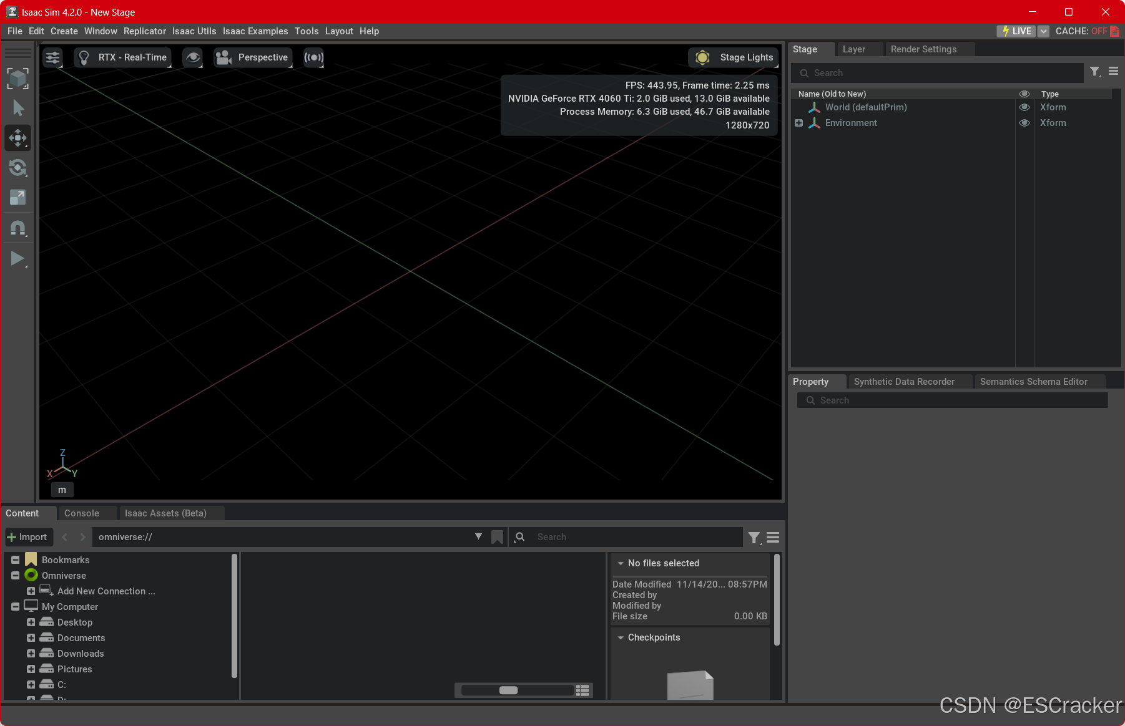Click the sensor waveform icon in viewport
Image resolution: width=1125 pixels, height=726 pixels.
click(x=313, y=57)
